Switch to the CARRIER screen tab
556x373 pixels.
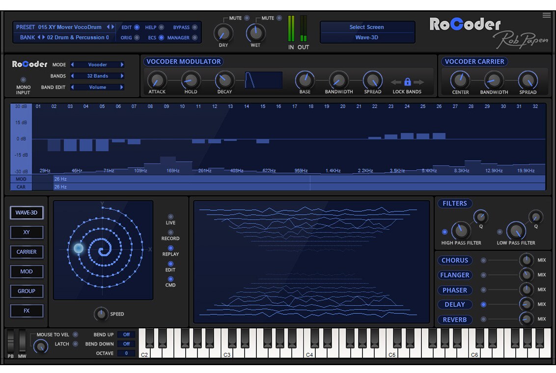click(x=27, y=252)
